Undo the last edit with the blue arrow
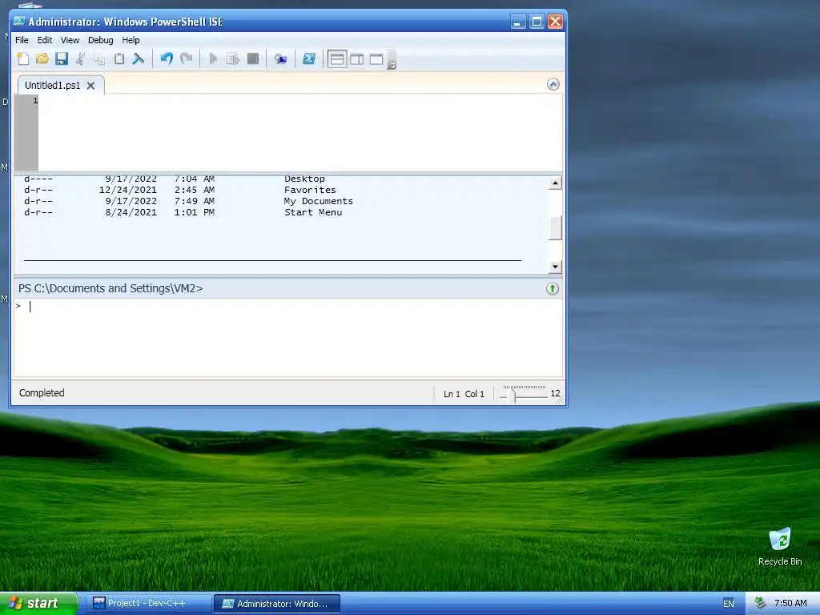 167,59
